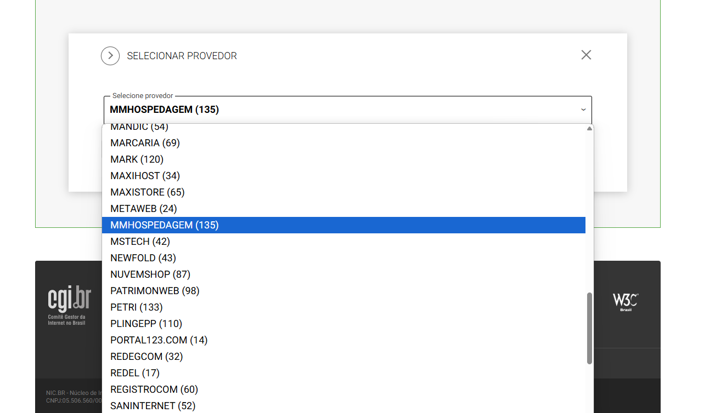Choose NEWFOLD (43) in the dropdown

tap(343, 258)
